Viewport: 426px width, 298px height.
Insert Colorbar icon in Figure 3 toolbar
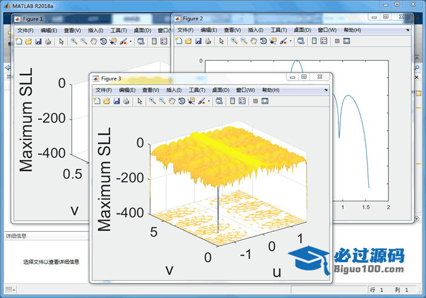click(232, 101)
